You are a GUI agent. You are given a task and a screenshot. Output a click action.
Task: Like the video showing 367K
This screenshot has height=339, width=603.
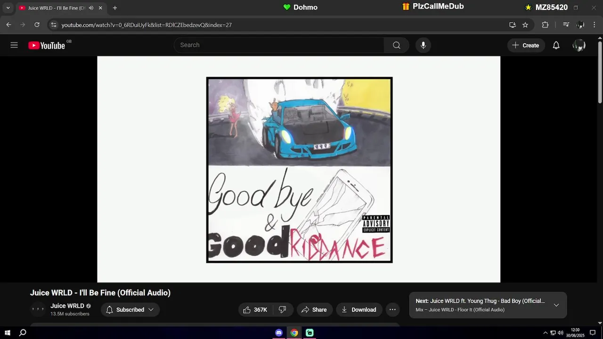coord(255,310)
